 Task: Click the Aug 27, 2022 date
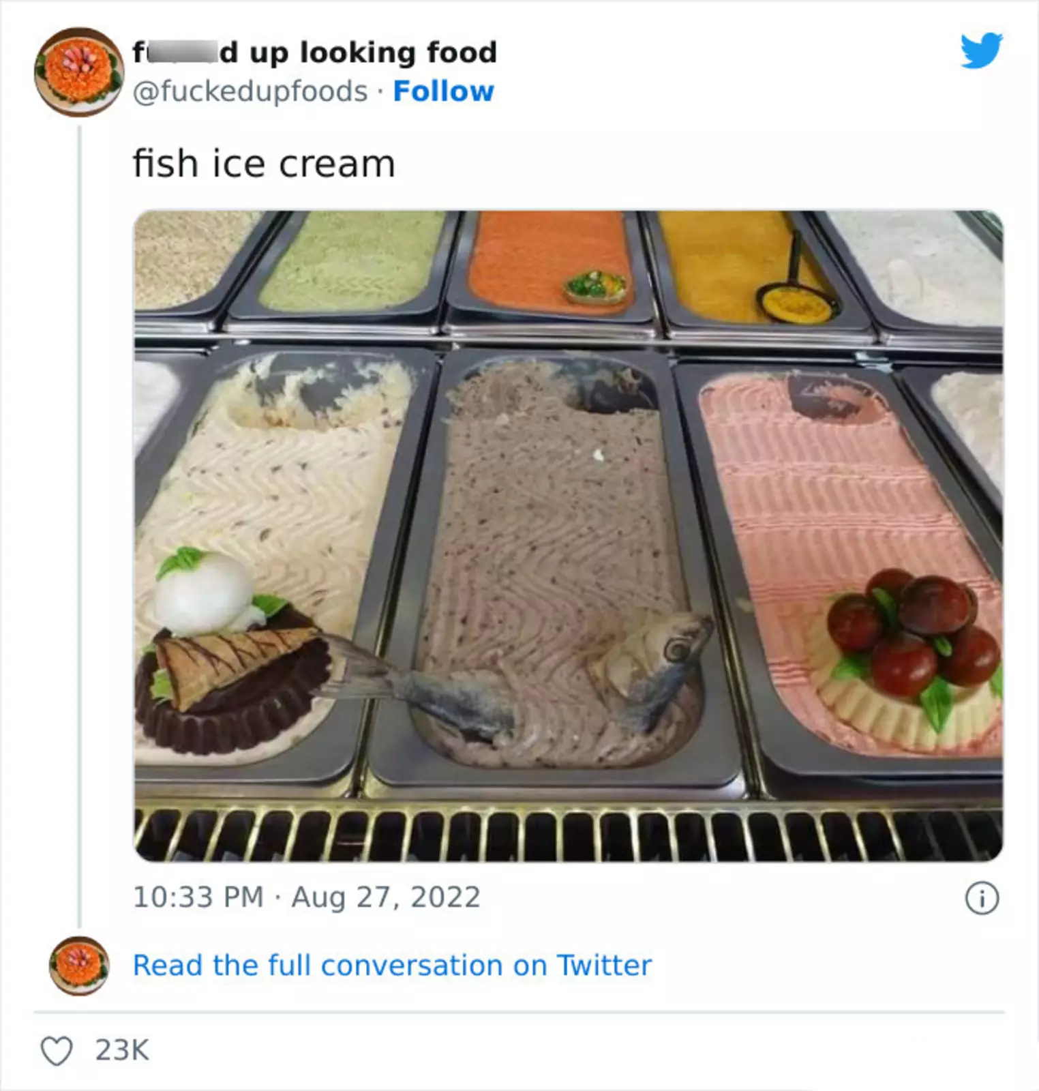(x=386, y=897)
